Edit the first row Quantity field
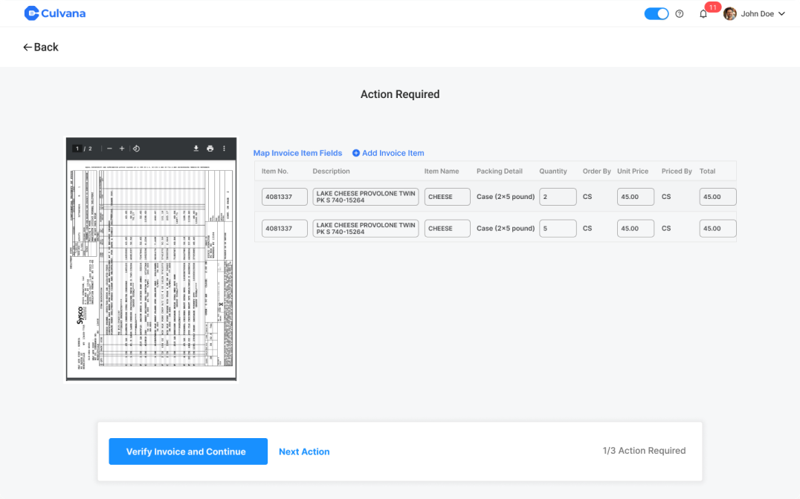Screen dimensions: 800x499 (558, 197)
